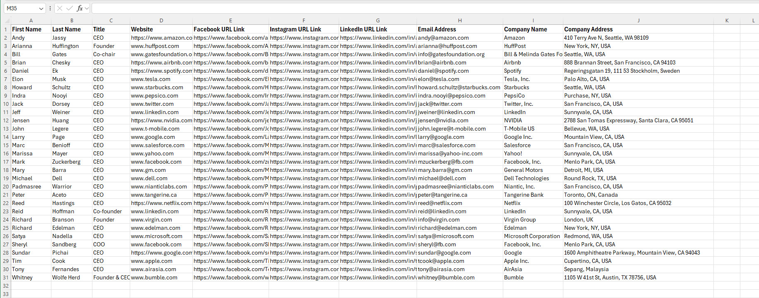This screenshot has height=298, width=759.
Task: Click the Insert Function fx icon
Action: [x=80, y=8]
